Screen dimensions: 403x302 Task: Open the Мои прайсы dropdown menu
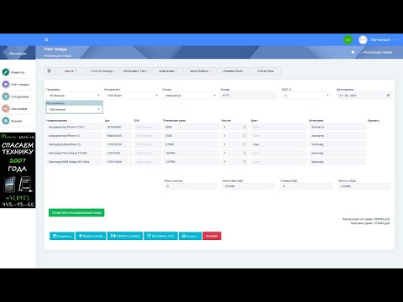point(200,71)
